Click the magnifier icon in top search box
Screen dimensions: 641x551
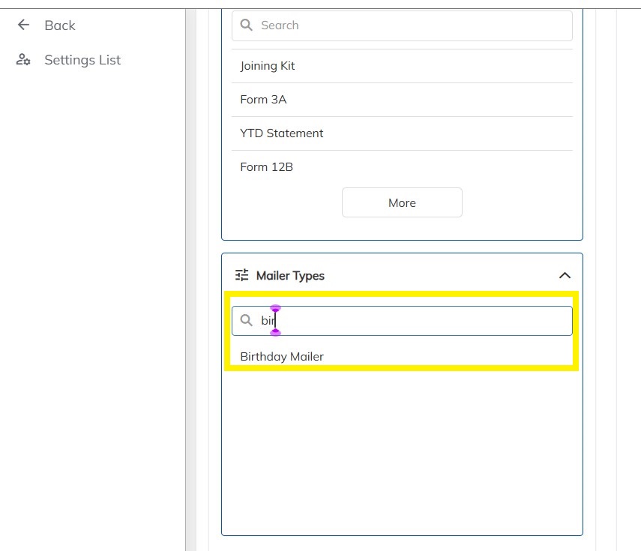click(246, 25)
